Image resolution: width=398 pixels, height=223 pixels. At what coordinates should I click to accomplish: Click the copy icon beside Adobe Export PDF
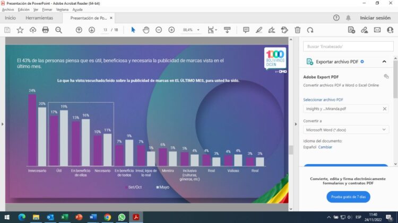click(386, 76)
